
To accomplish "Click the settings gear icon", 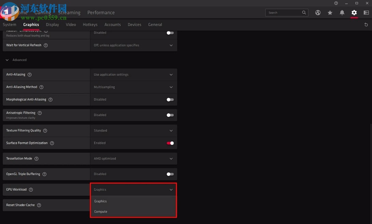I will [x=354, y=13].
